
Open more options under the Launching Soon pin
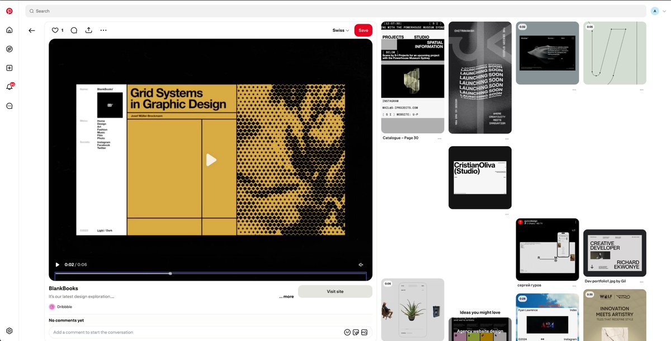[507, 138]
